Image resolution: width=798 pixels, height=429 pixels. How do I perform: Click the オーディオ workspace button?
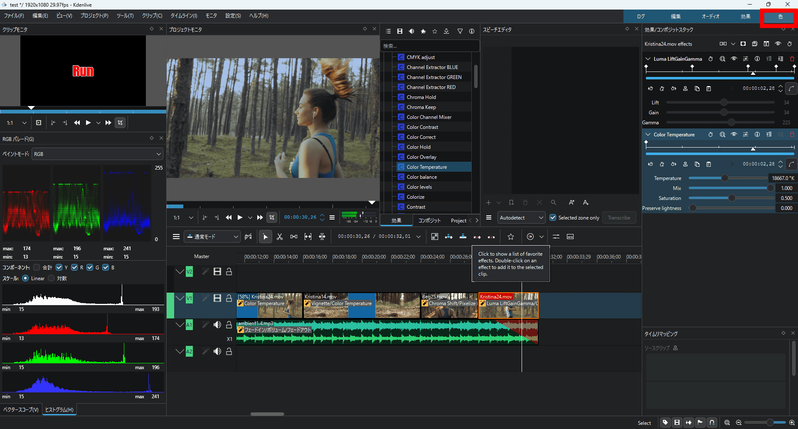click(710, 16)
